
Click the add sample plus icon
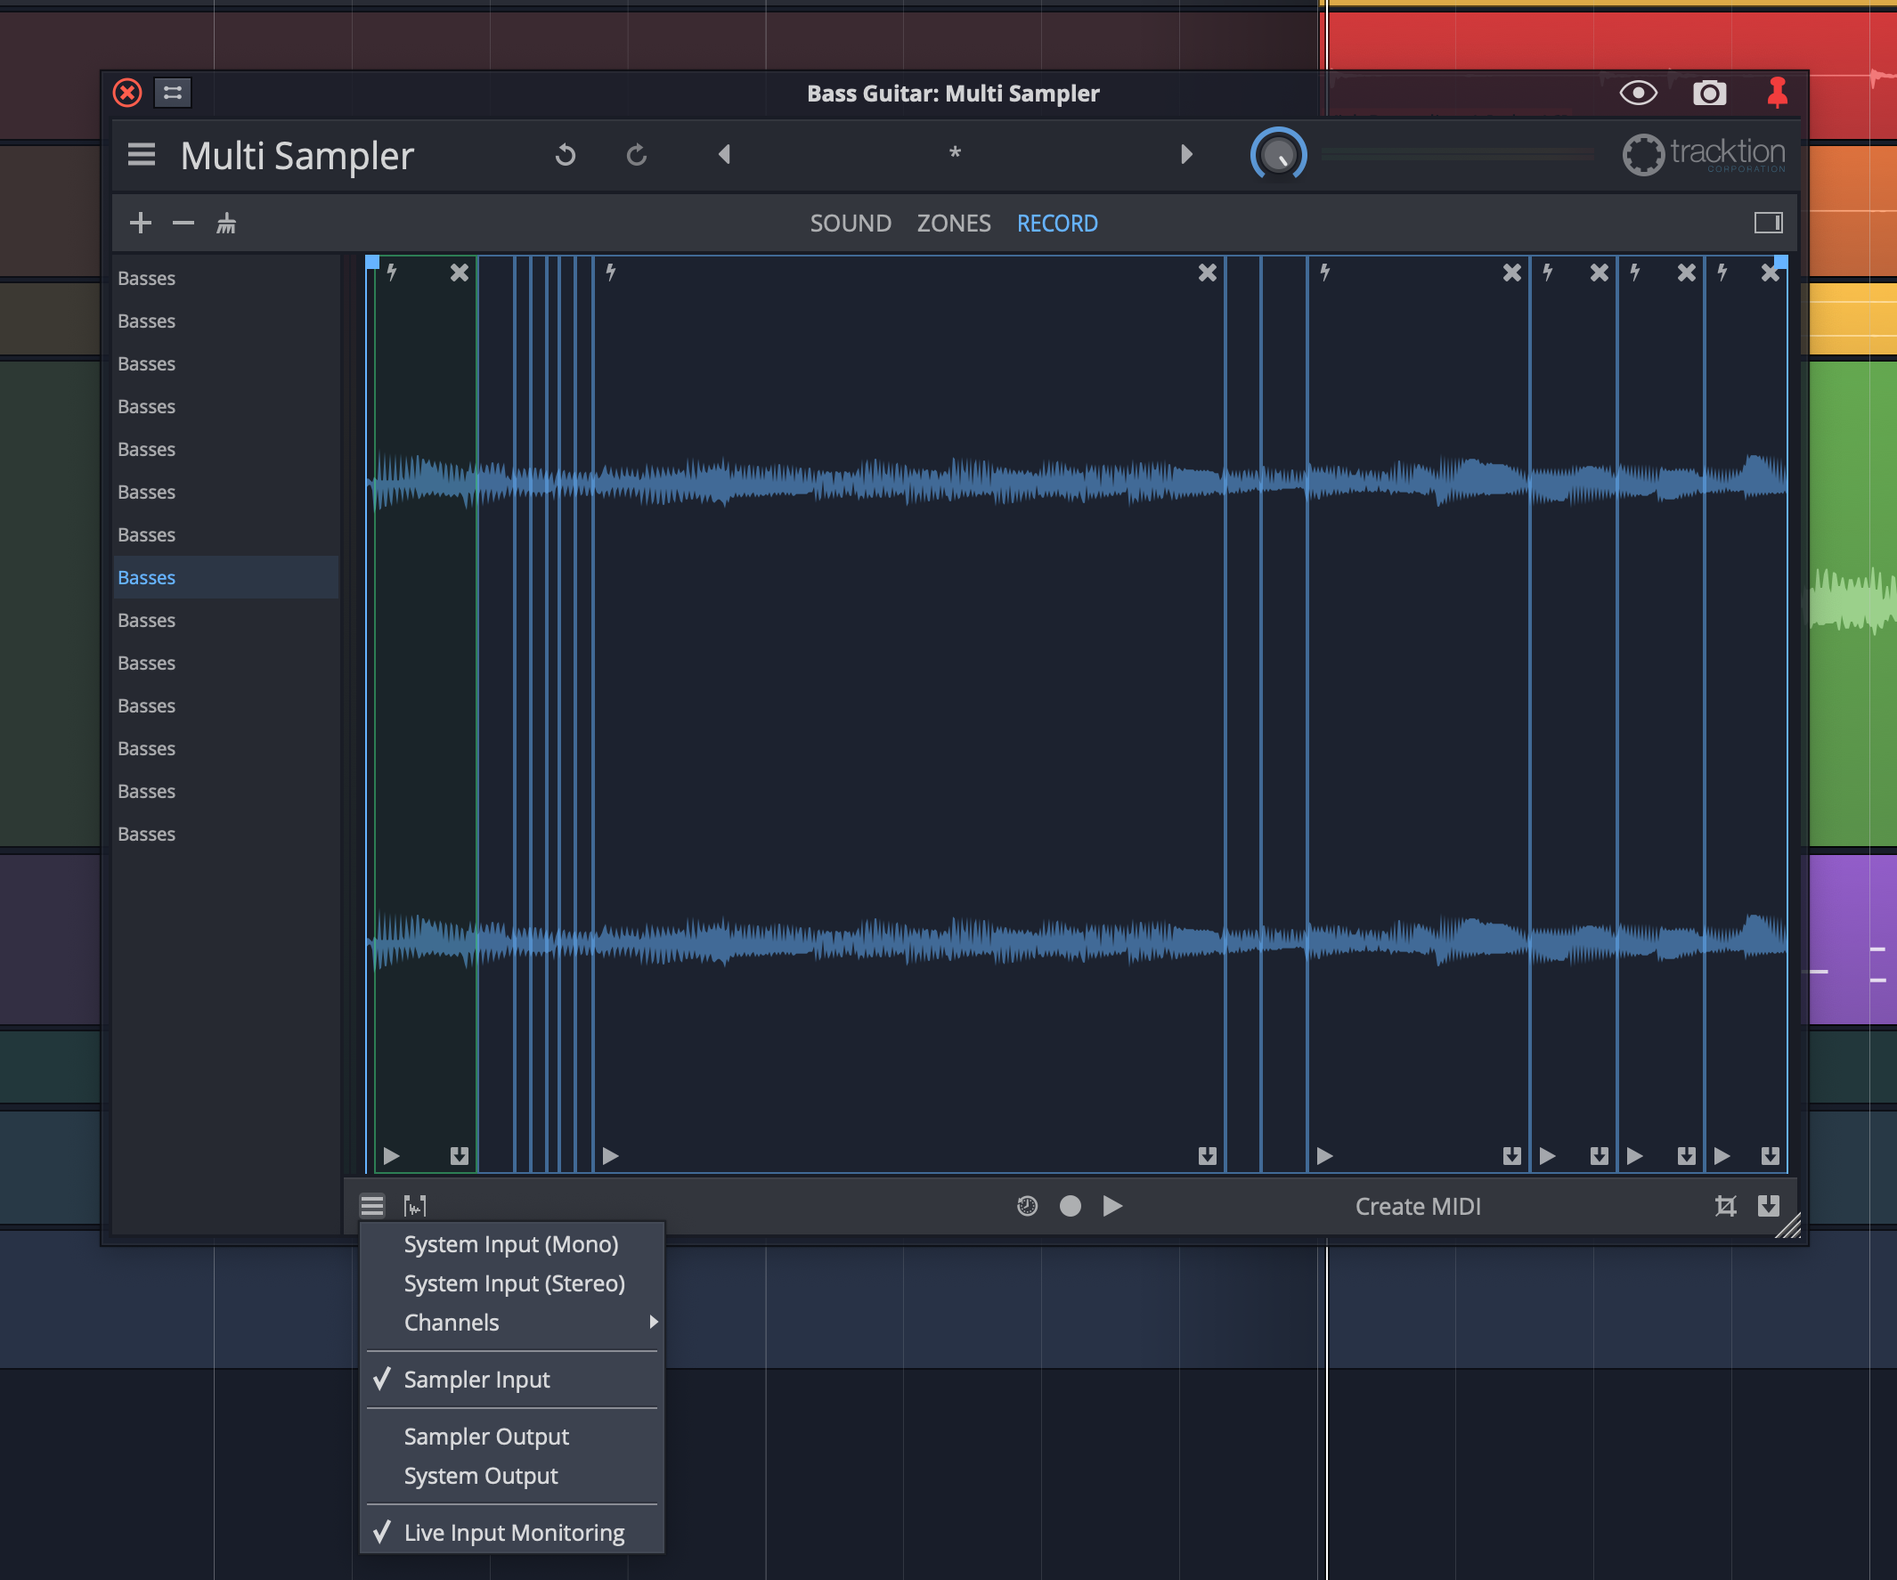coord(141,223)
